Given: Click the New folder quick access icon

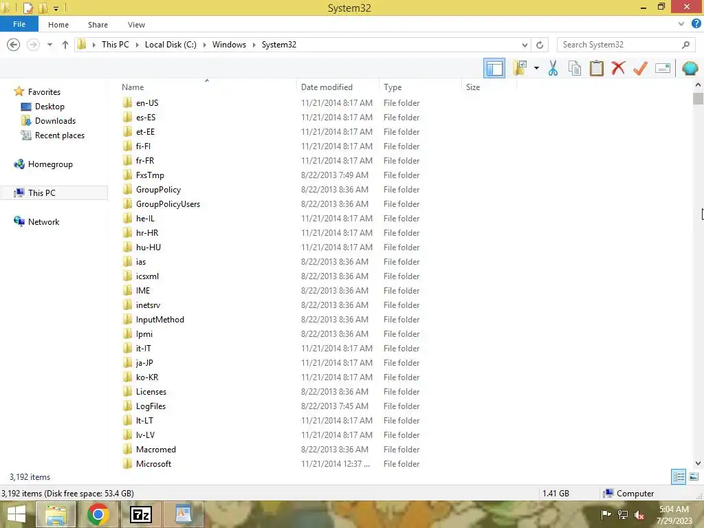Looking at the screenshot, I should pos(43,8).
